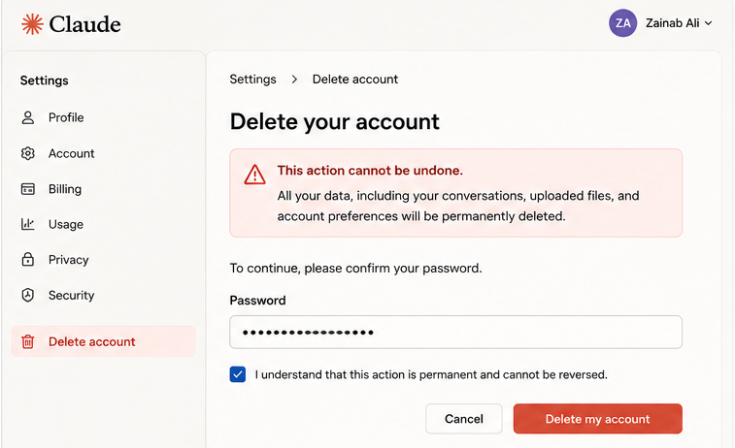The height and width of the screenshot is (448, 735).
Task: Focus the Password input field
Action: pos(455,332)
